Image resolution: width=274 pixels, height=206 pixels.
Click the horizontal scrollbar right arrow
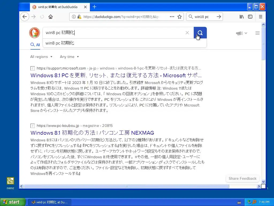(x=259, y=186)
